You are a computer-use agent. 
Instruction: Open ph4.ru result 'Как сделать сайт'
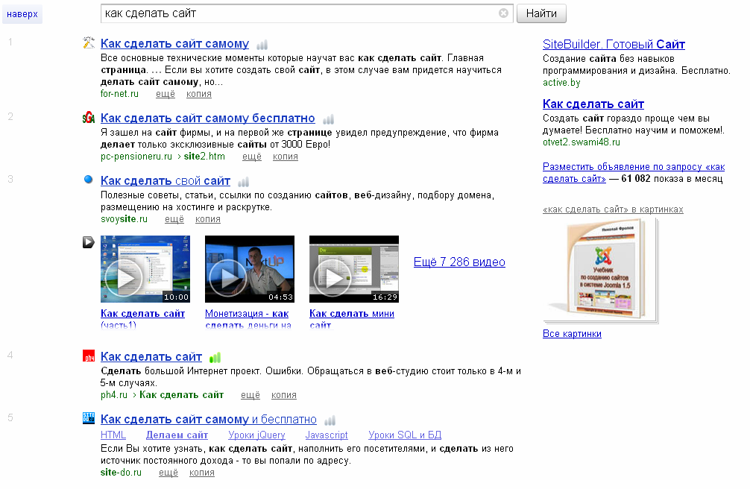point(151,356)
